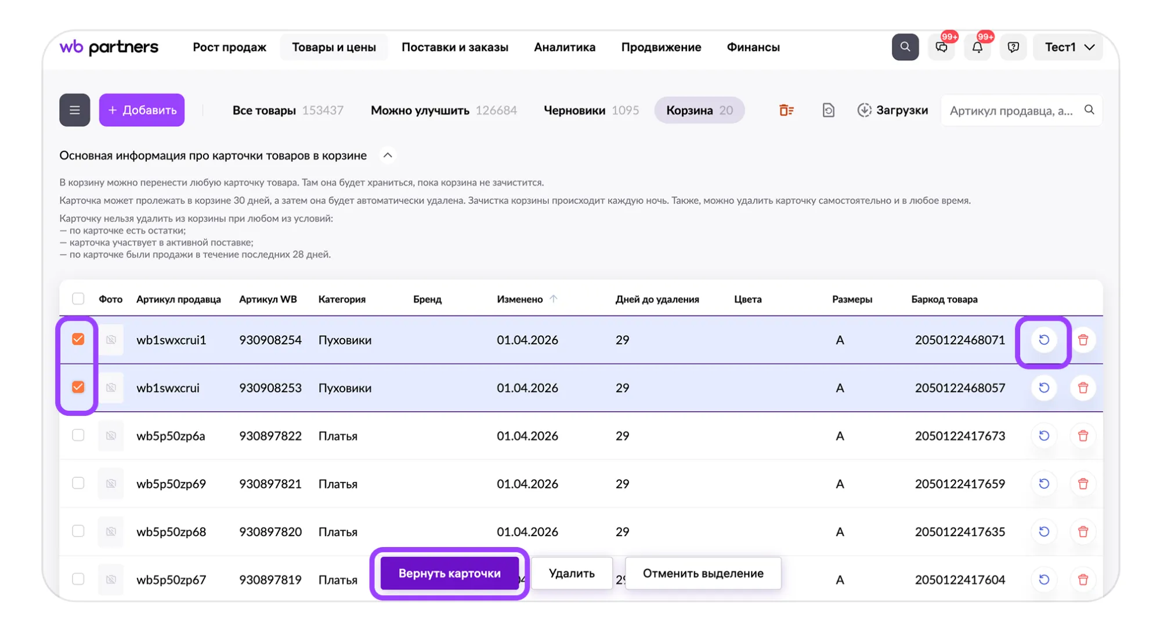Open the hamburger menu button
The width and height of the screenshot is (1160, 630).
point(74,110)
